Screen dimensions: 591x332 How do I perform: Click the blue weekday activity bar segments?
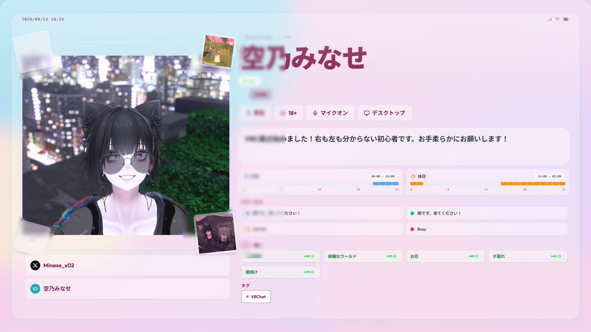coord(386,183)
